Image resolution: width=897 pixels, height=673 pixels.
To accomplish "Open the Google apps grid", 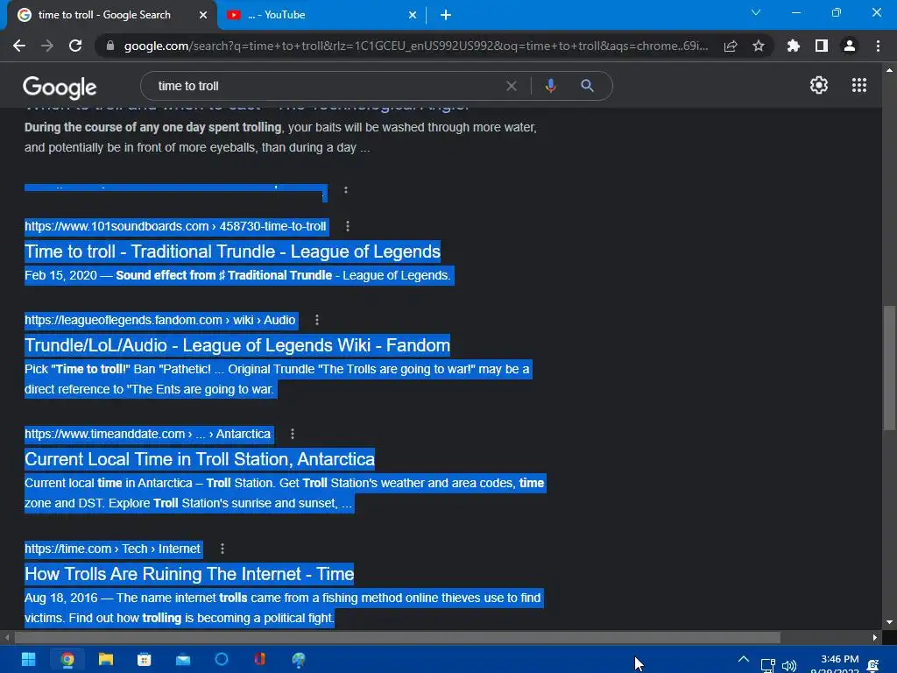I will [859, 85].
